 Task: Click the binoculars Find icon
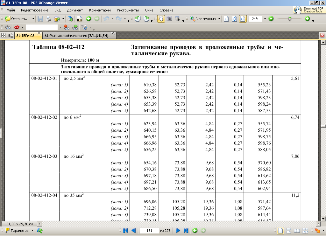[8, 27]
